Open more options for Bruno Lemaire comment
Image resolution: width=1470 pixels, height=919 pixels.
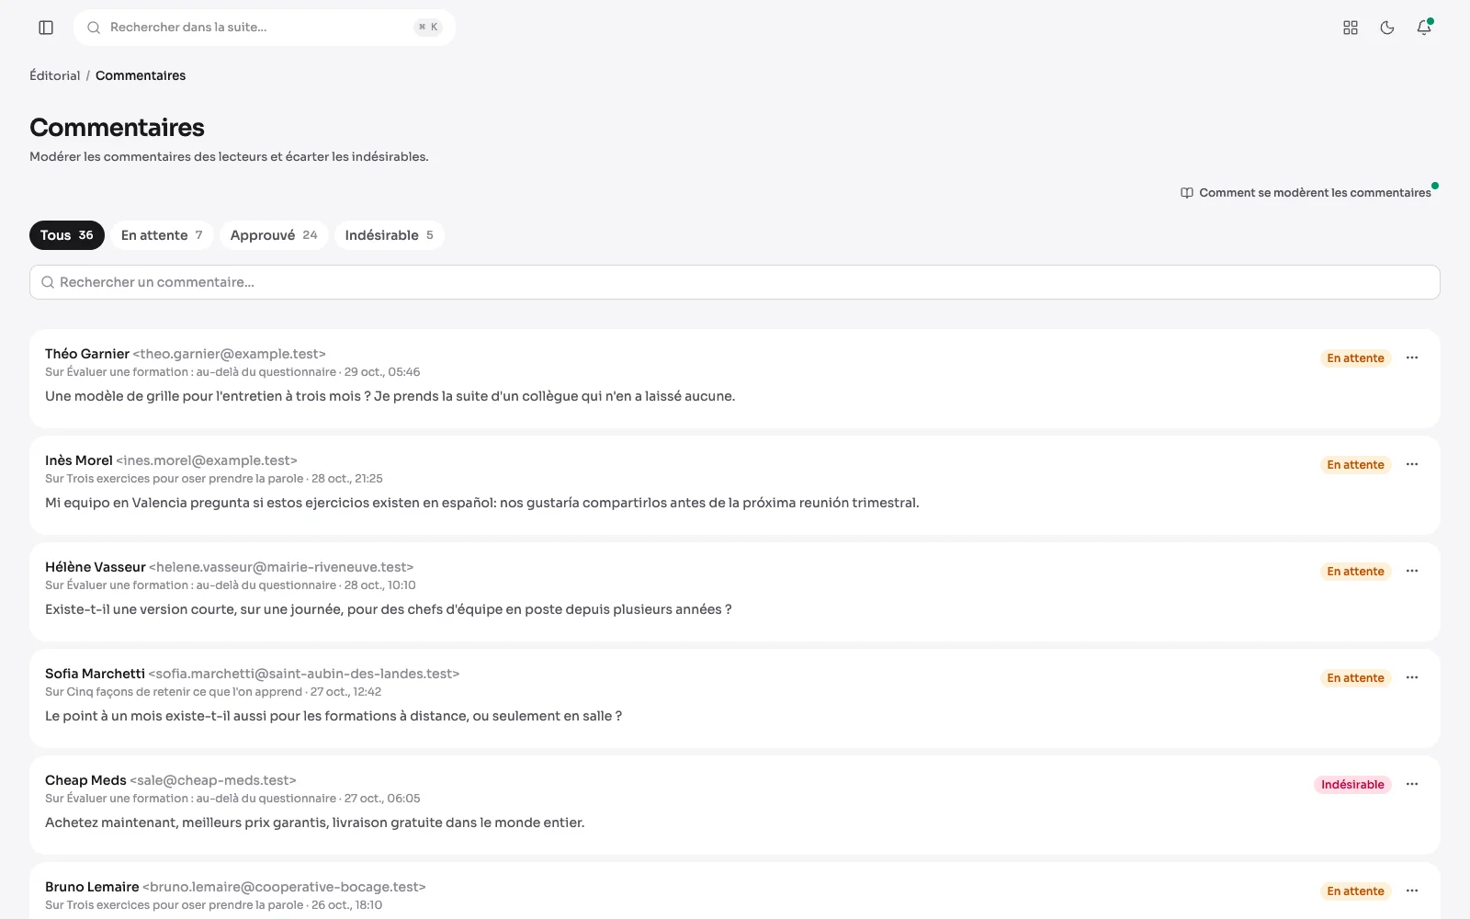point(1412,891)
